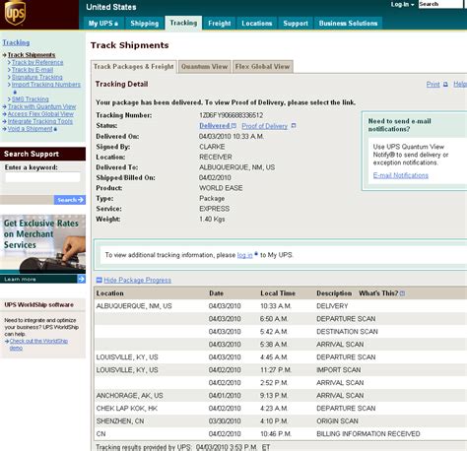The width and height of the screenshot is (467, 451).
Task: Click tracking number 1Z06FY906688336512
Action: pyautogui.click(x=232, y=115)
